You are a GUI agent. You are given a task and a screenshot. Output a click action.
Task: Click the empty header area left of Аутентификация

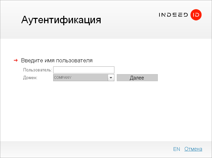(10, 20)
